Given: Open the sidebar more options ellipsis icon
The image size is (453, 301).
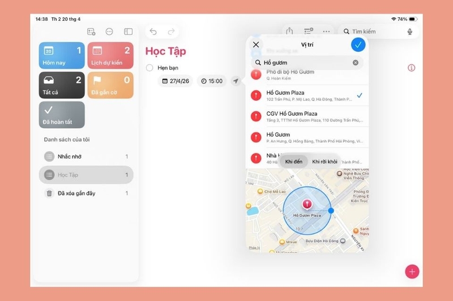Looking at the screenshot, I should 109,32.
